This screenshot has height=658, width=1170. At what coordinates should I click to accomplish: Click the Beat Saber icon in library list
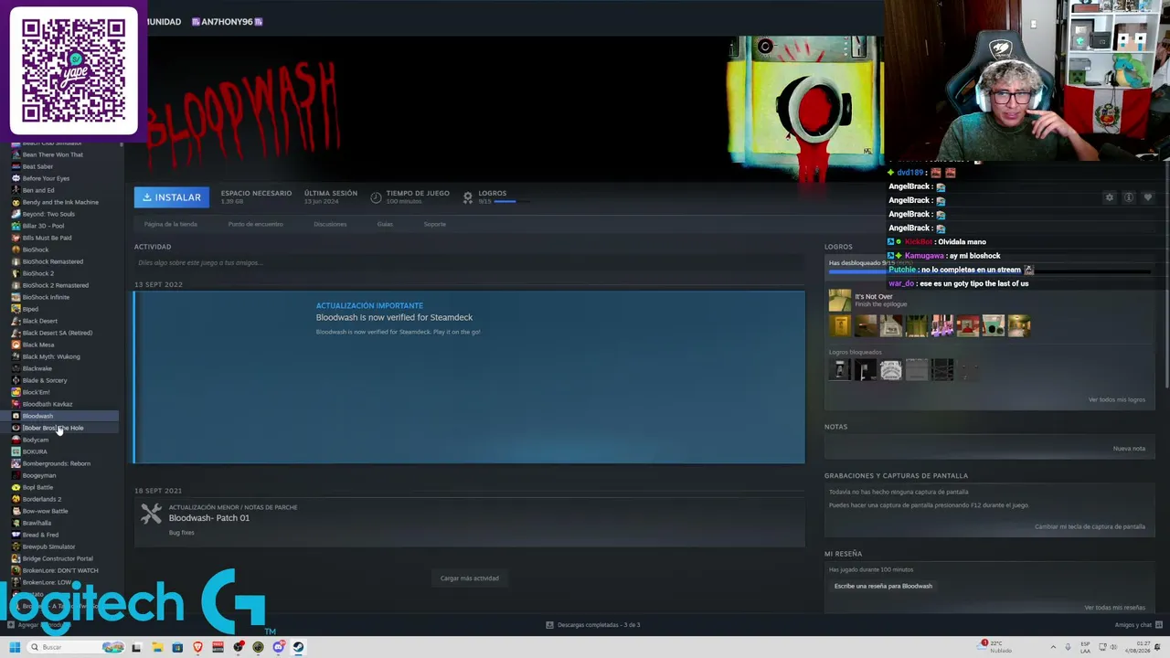pos(16,166)
